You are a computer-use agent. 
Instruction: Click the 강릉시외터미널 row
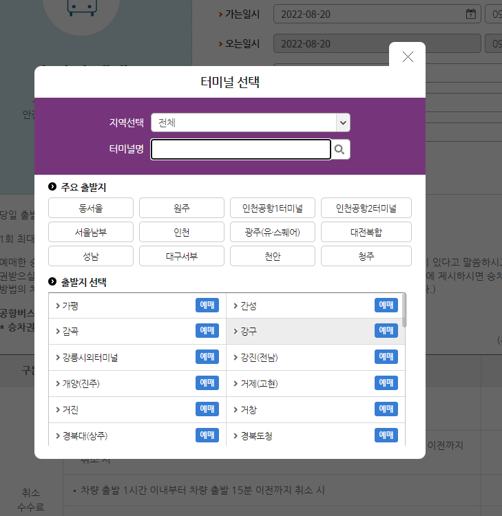coord(137,357)
